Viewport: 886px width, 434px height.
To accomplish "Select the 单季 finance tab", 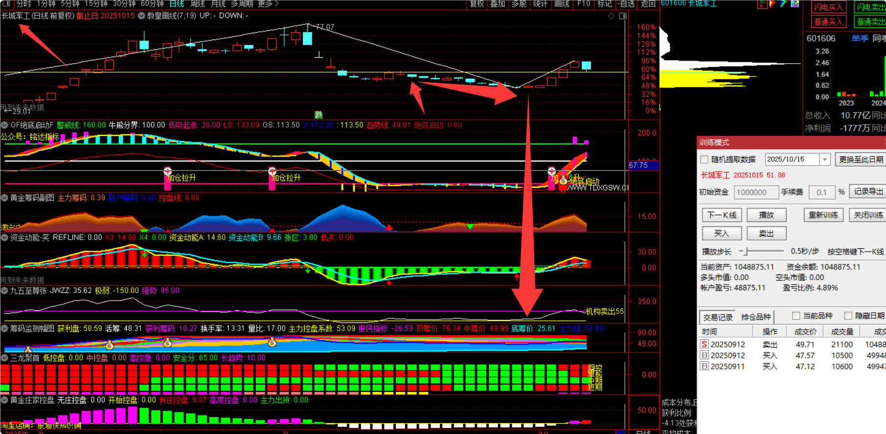I will tap(860, 39).
